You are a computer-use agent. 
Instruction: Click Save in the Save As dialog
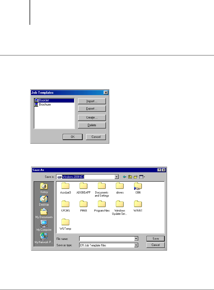[155, 239]
